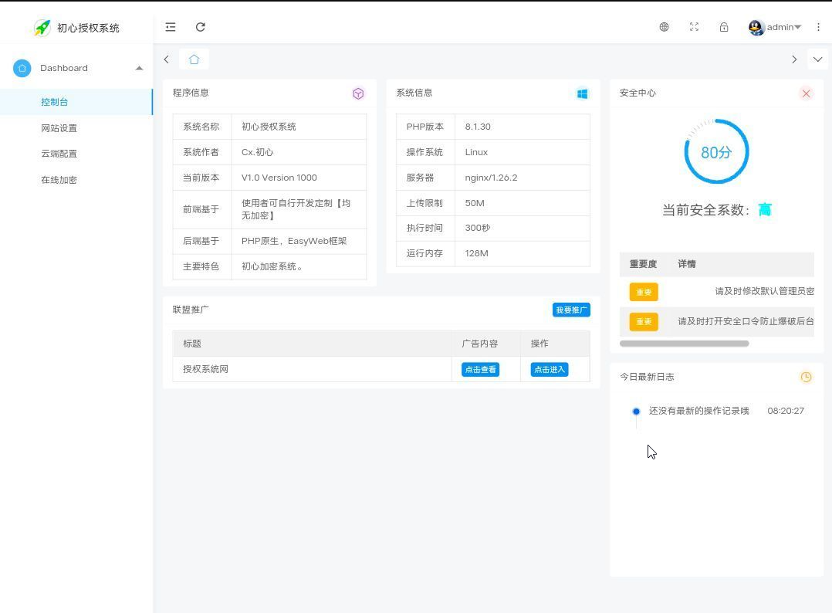Toggle fullscreen mode icon
The width and height of the screenshot is (832, 613).
pyautogui.click(x=694, y=27)
